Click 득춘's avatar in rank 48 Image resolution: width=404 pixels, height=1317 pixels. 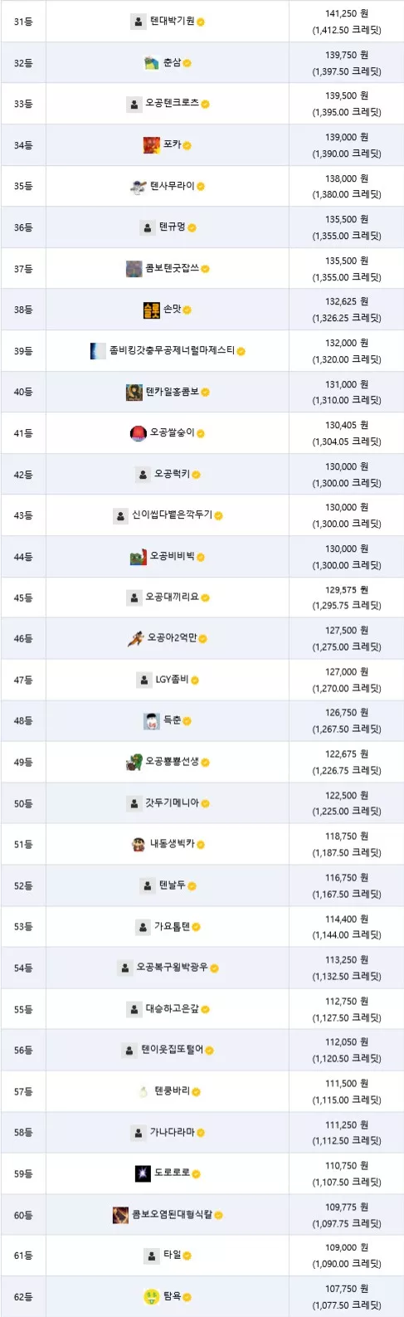[151, 721]
